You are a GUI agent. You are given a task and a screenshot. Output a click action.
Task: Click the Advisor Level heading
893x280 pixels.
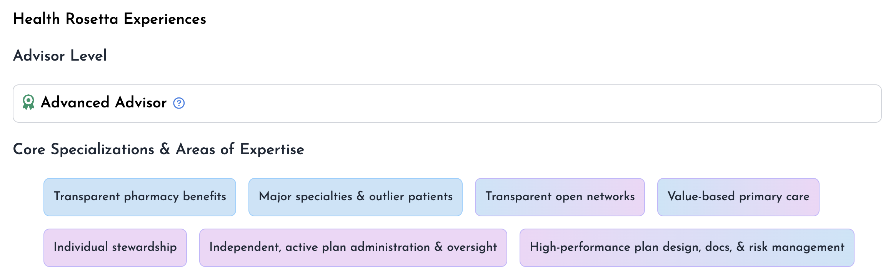(x=60, y=56)
